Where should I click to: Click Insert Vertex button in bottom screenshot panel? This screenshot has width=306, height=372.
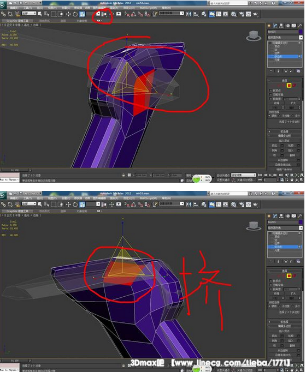[x=284, y=331]
